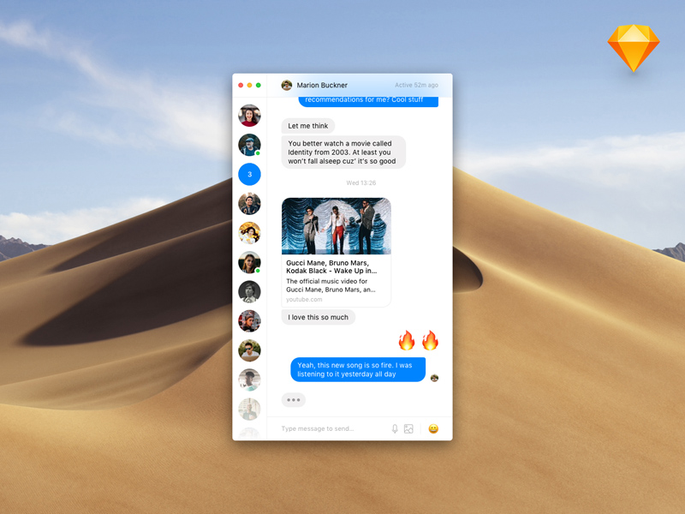Open the Gucci Mane video thumbnail
Screen dimensions: 685x514
(x=336, y=224)
